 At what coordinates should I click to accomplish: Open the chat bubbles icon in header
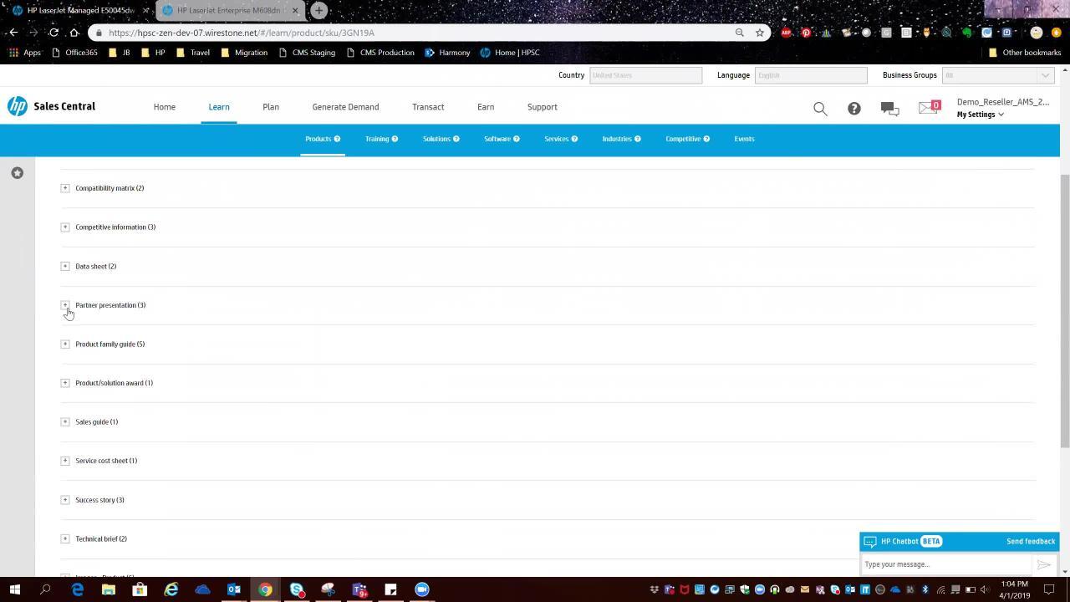click(889, 109)
